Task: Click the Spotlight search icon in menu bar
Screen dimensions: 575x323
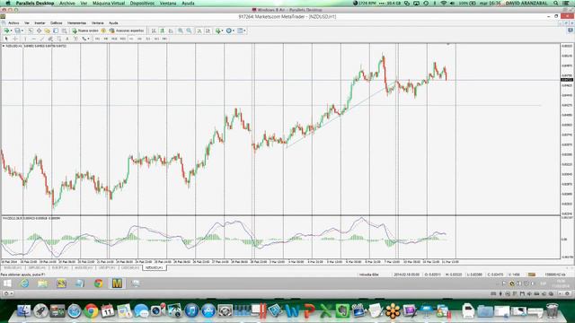Action: pyautogui.click(x=556, y=3)
